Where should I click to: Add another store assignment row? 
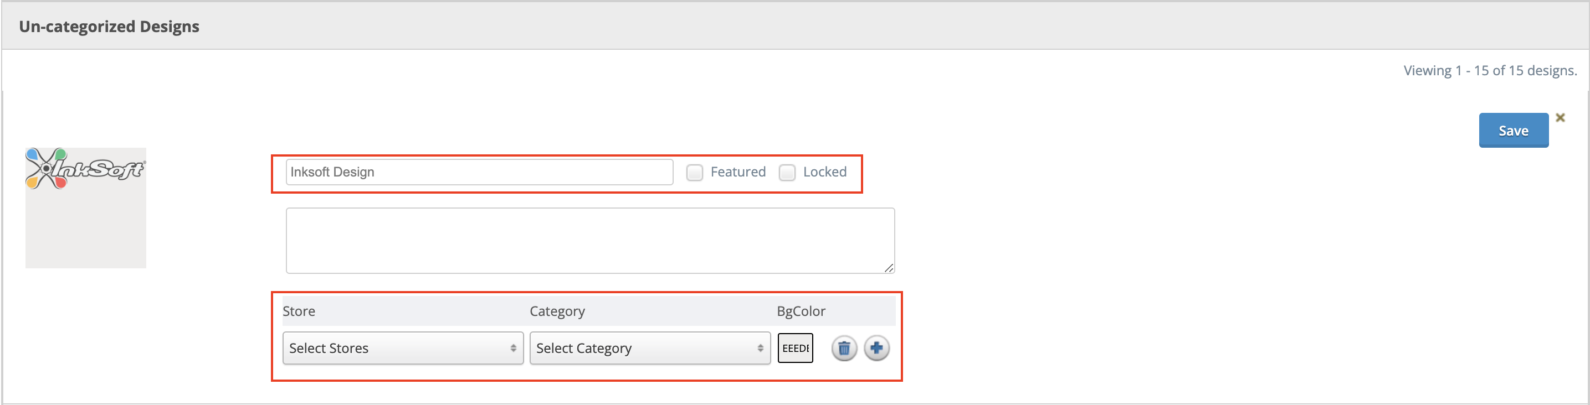click(877, 348)
